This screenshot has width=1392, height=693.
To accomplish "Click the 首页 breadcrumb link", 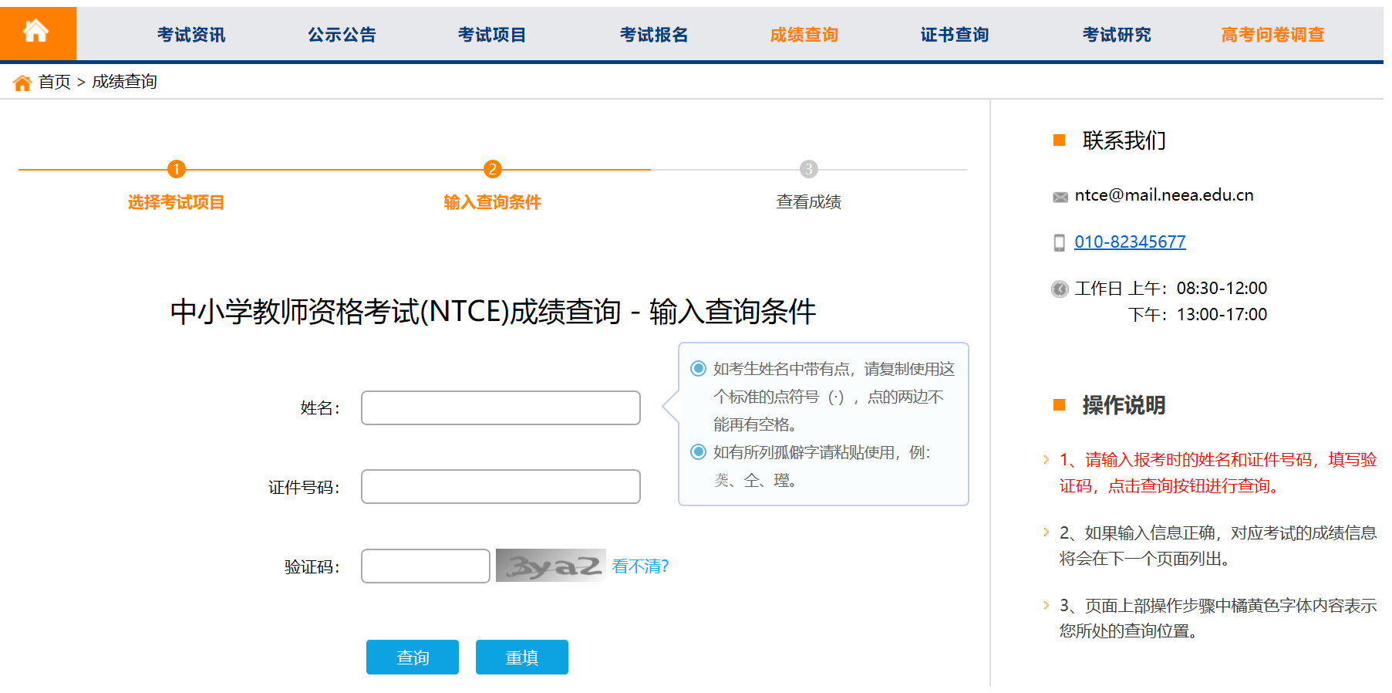I will (55, 82).
